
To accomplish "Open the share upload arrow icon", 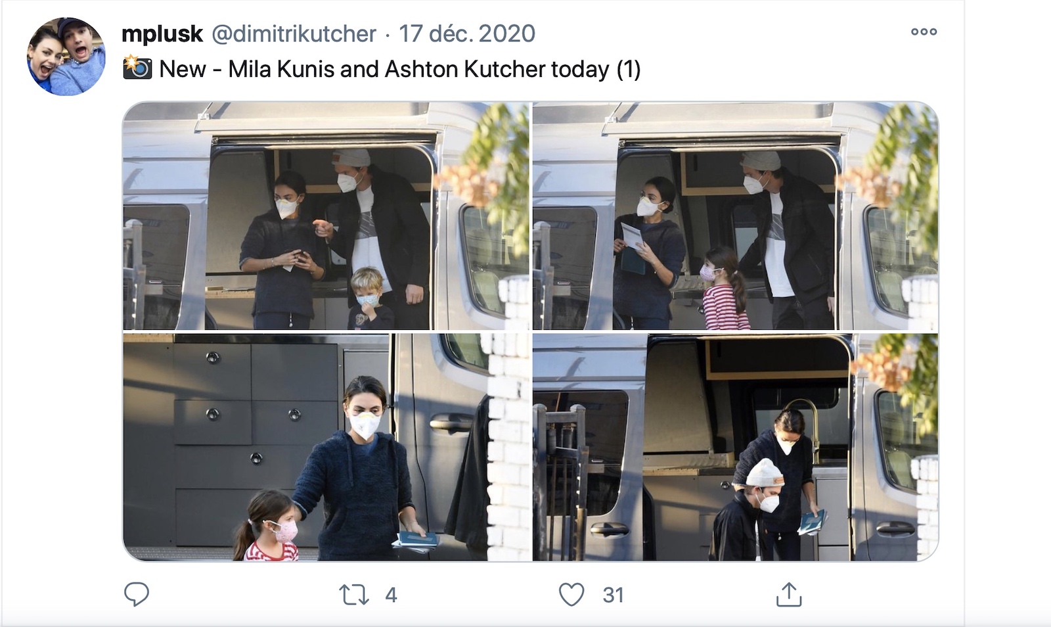I will [789, 594].
